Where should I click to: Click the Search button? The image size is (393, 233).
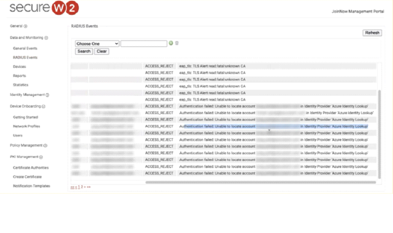84,51
